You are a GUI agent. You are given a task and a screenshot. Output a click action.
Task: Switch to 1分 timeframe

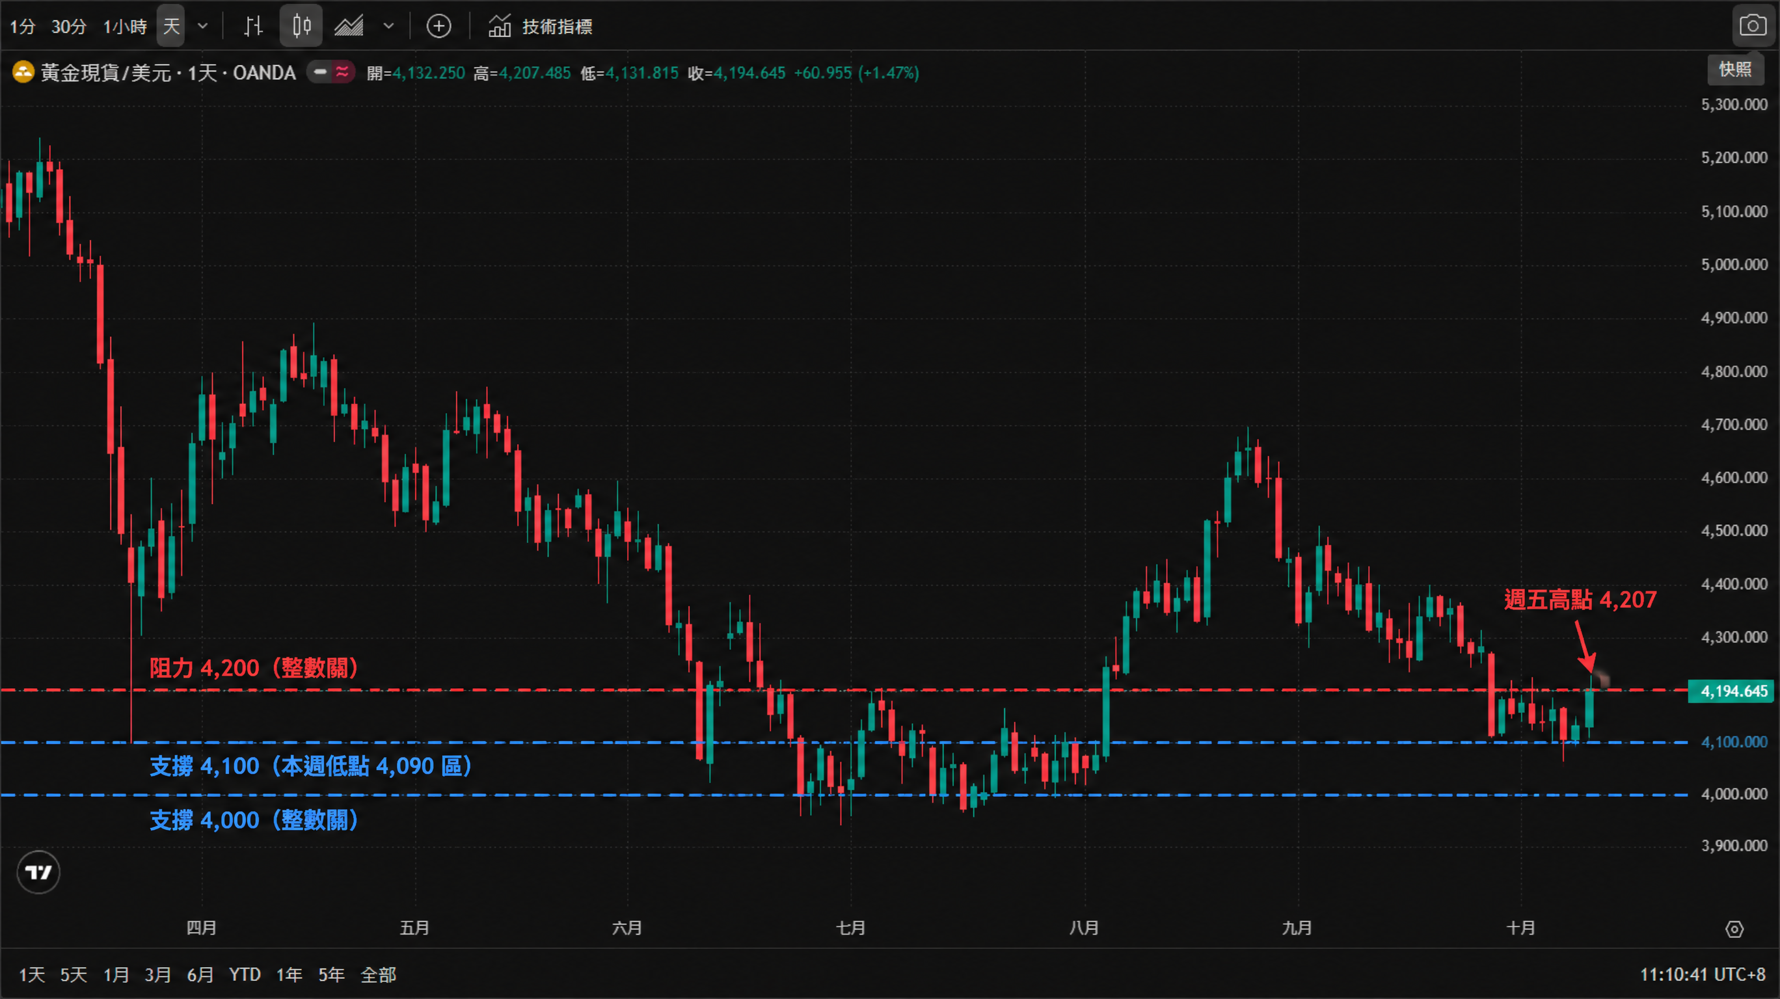(22, 27)
